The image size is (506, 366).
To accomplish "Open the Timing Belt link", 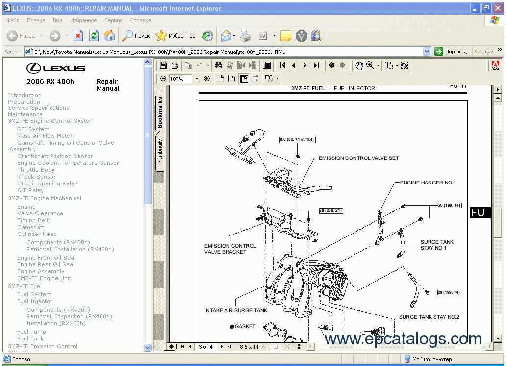I will [x=33, y=220].
